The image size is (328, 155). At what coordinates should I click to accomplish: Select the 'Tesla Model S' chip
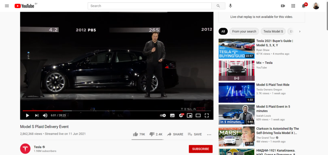(x=273, y=31)
